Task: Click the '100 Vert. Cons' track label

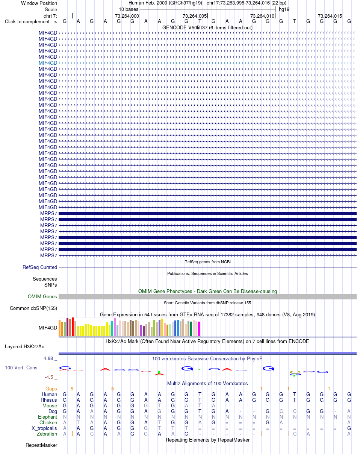Action: 21,367
